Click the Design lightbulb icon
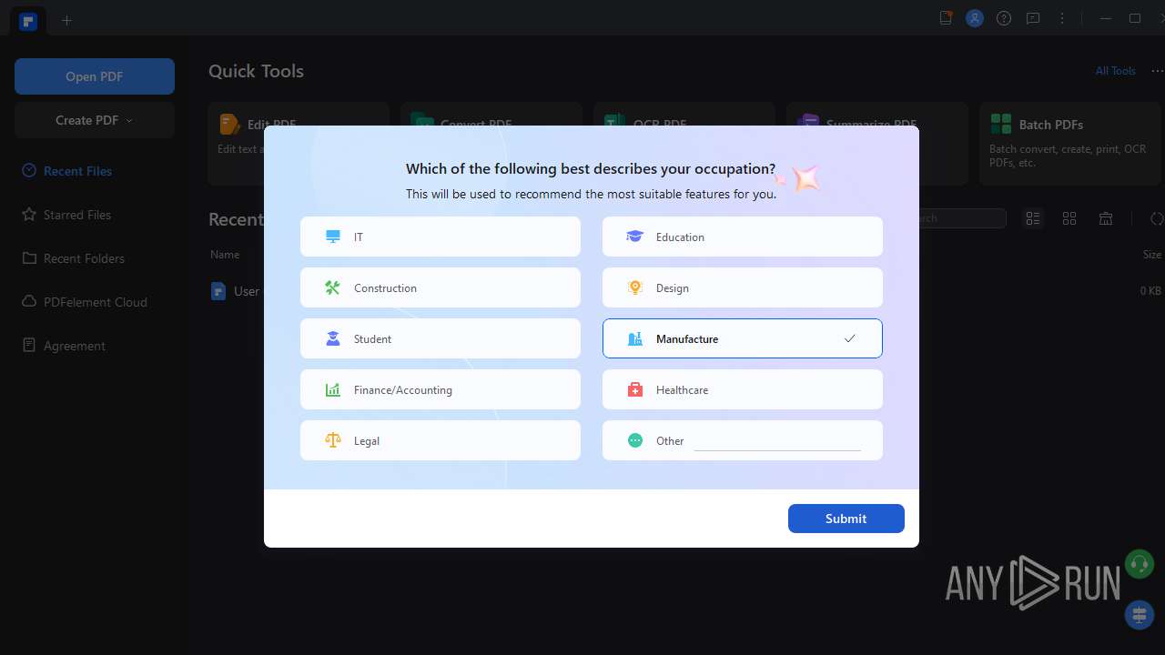The image size is (1165, 655). coord(634,287)
